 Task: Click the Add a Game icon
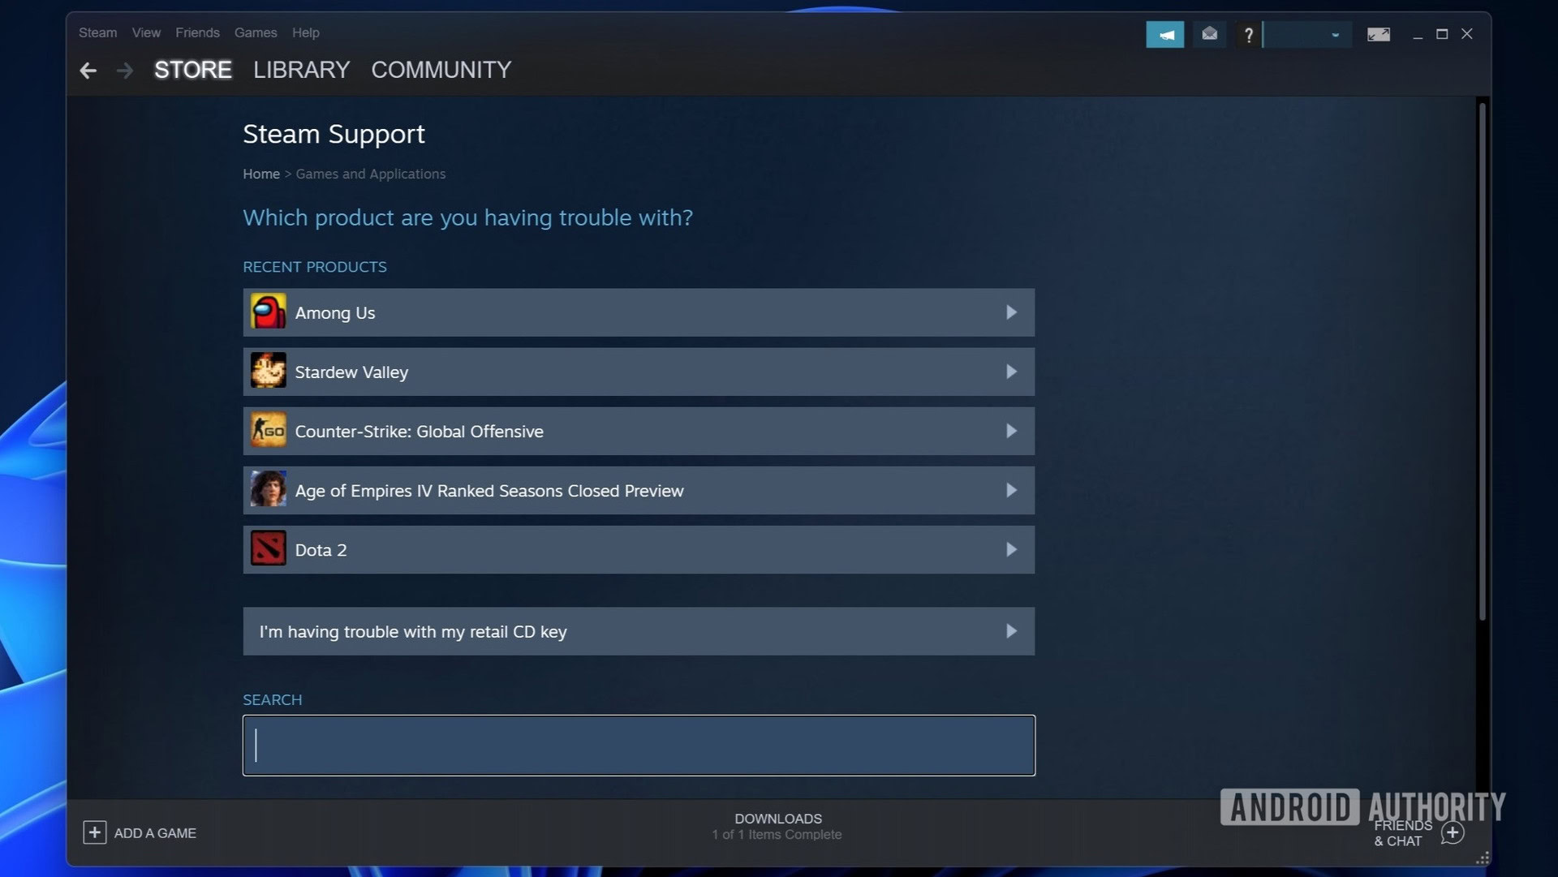pos(93,832)
